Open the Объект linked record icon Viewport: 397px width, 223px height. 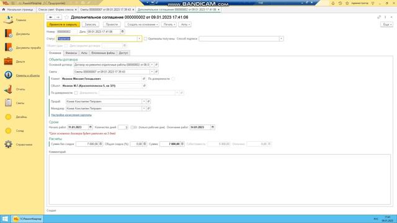[145, 85]
